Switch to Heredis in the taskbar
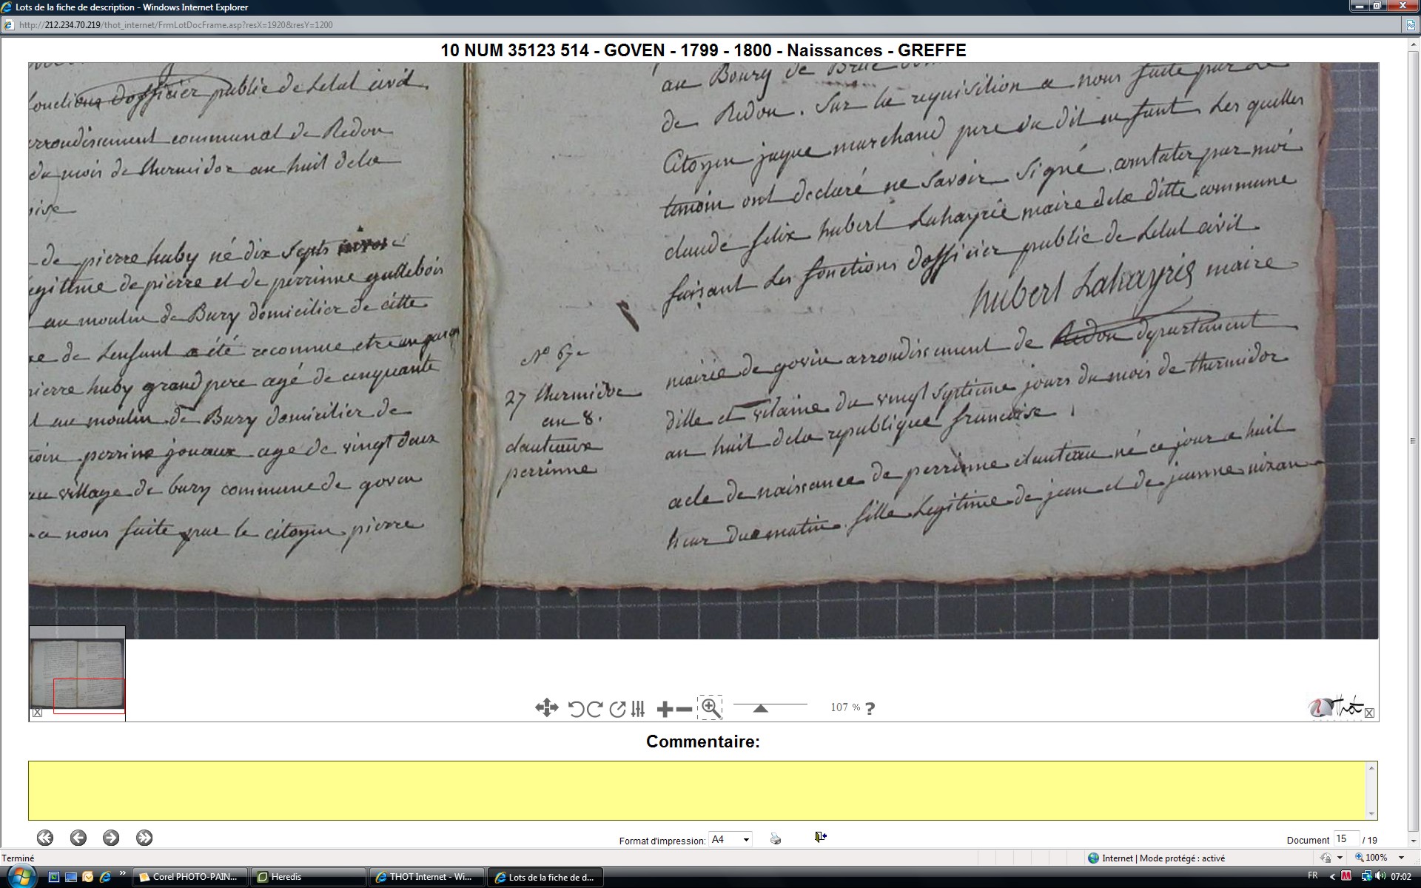 click(307, 877)
